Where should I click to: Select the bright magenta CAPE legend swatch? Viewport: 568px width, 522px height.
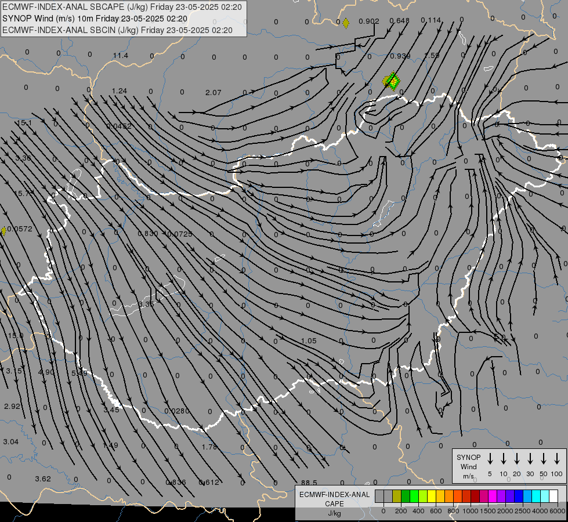pyautogui.click(x=493, y=496)
